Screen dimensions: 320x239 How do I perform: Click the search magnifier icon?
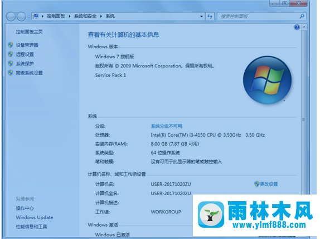(302, 16)
